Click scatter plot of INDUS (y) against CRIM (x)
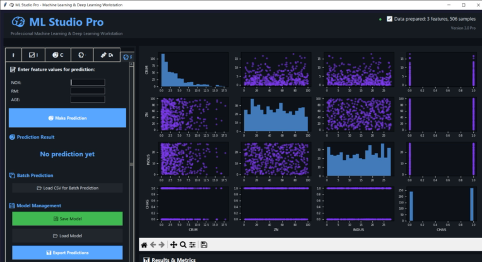482x262 pixels. (193, 159)
